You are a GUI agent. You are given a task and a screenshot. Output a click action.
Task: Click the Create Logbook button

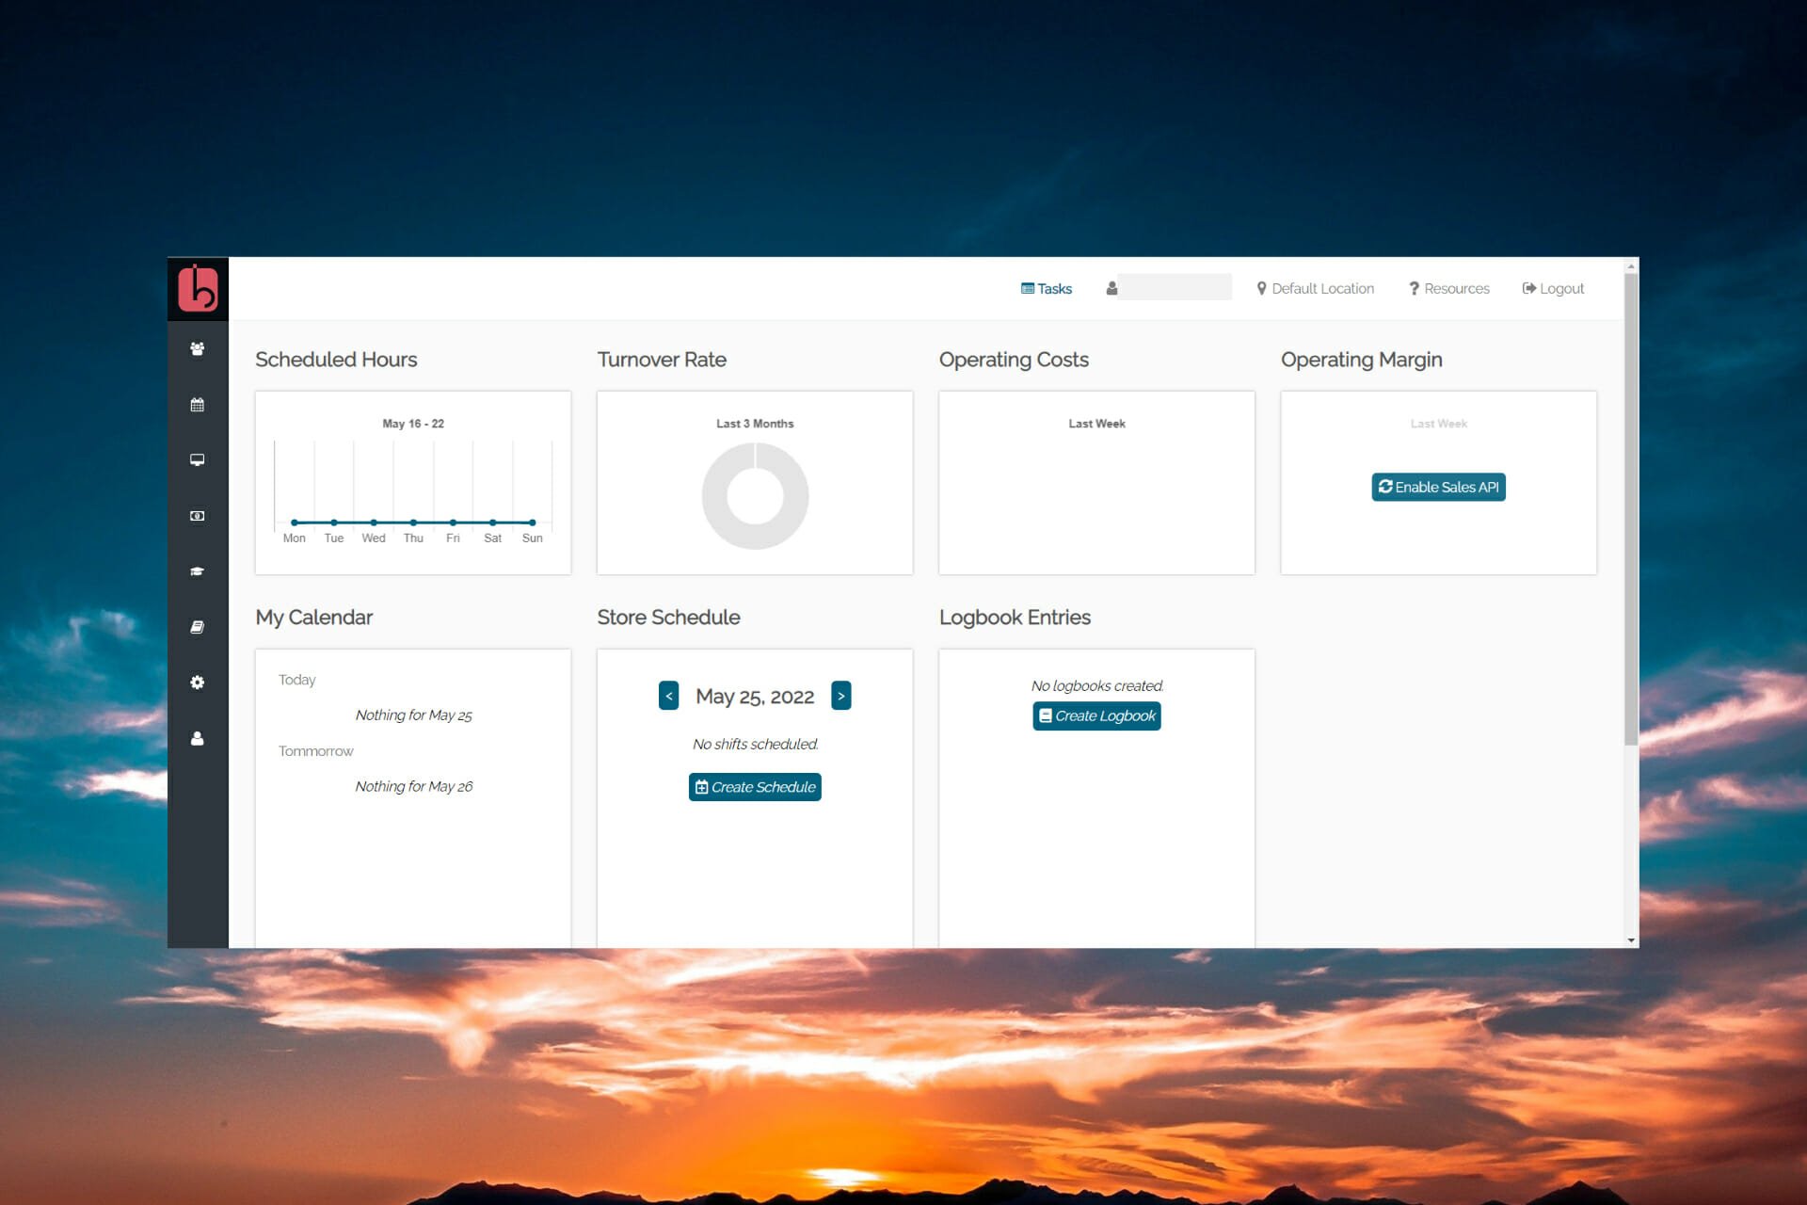1096,716
